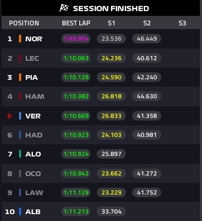Click the PIA driver row name
The image size is (202, 221).
click(x=32, y=78)
